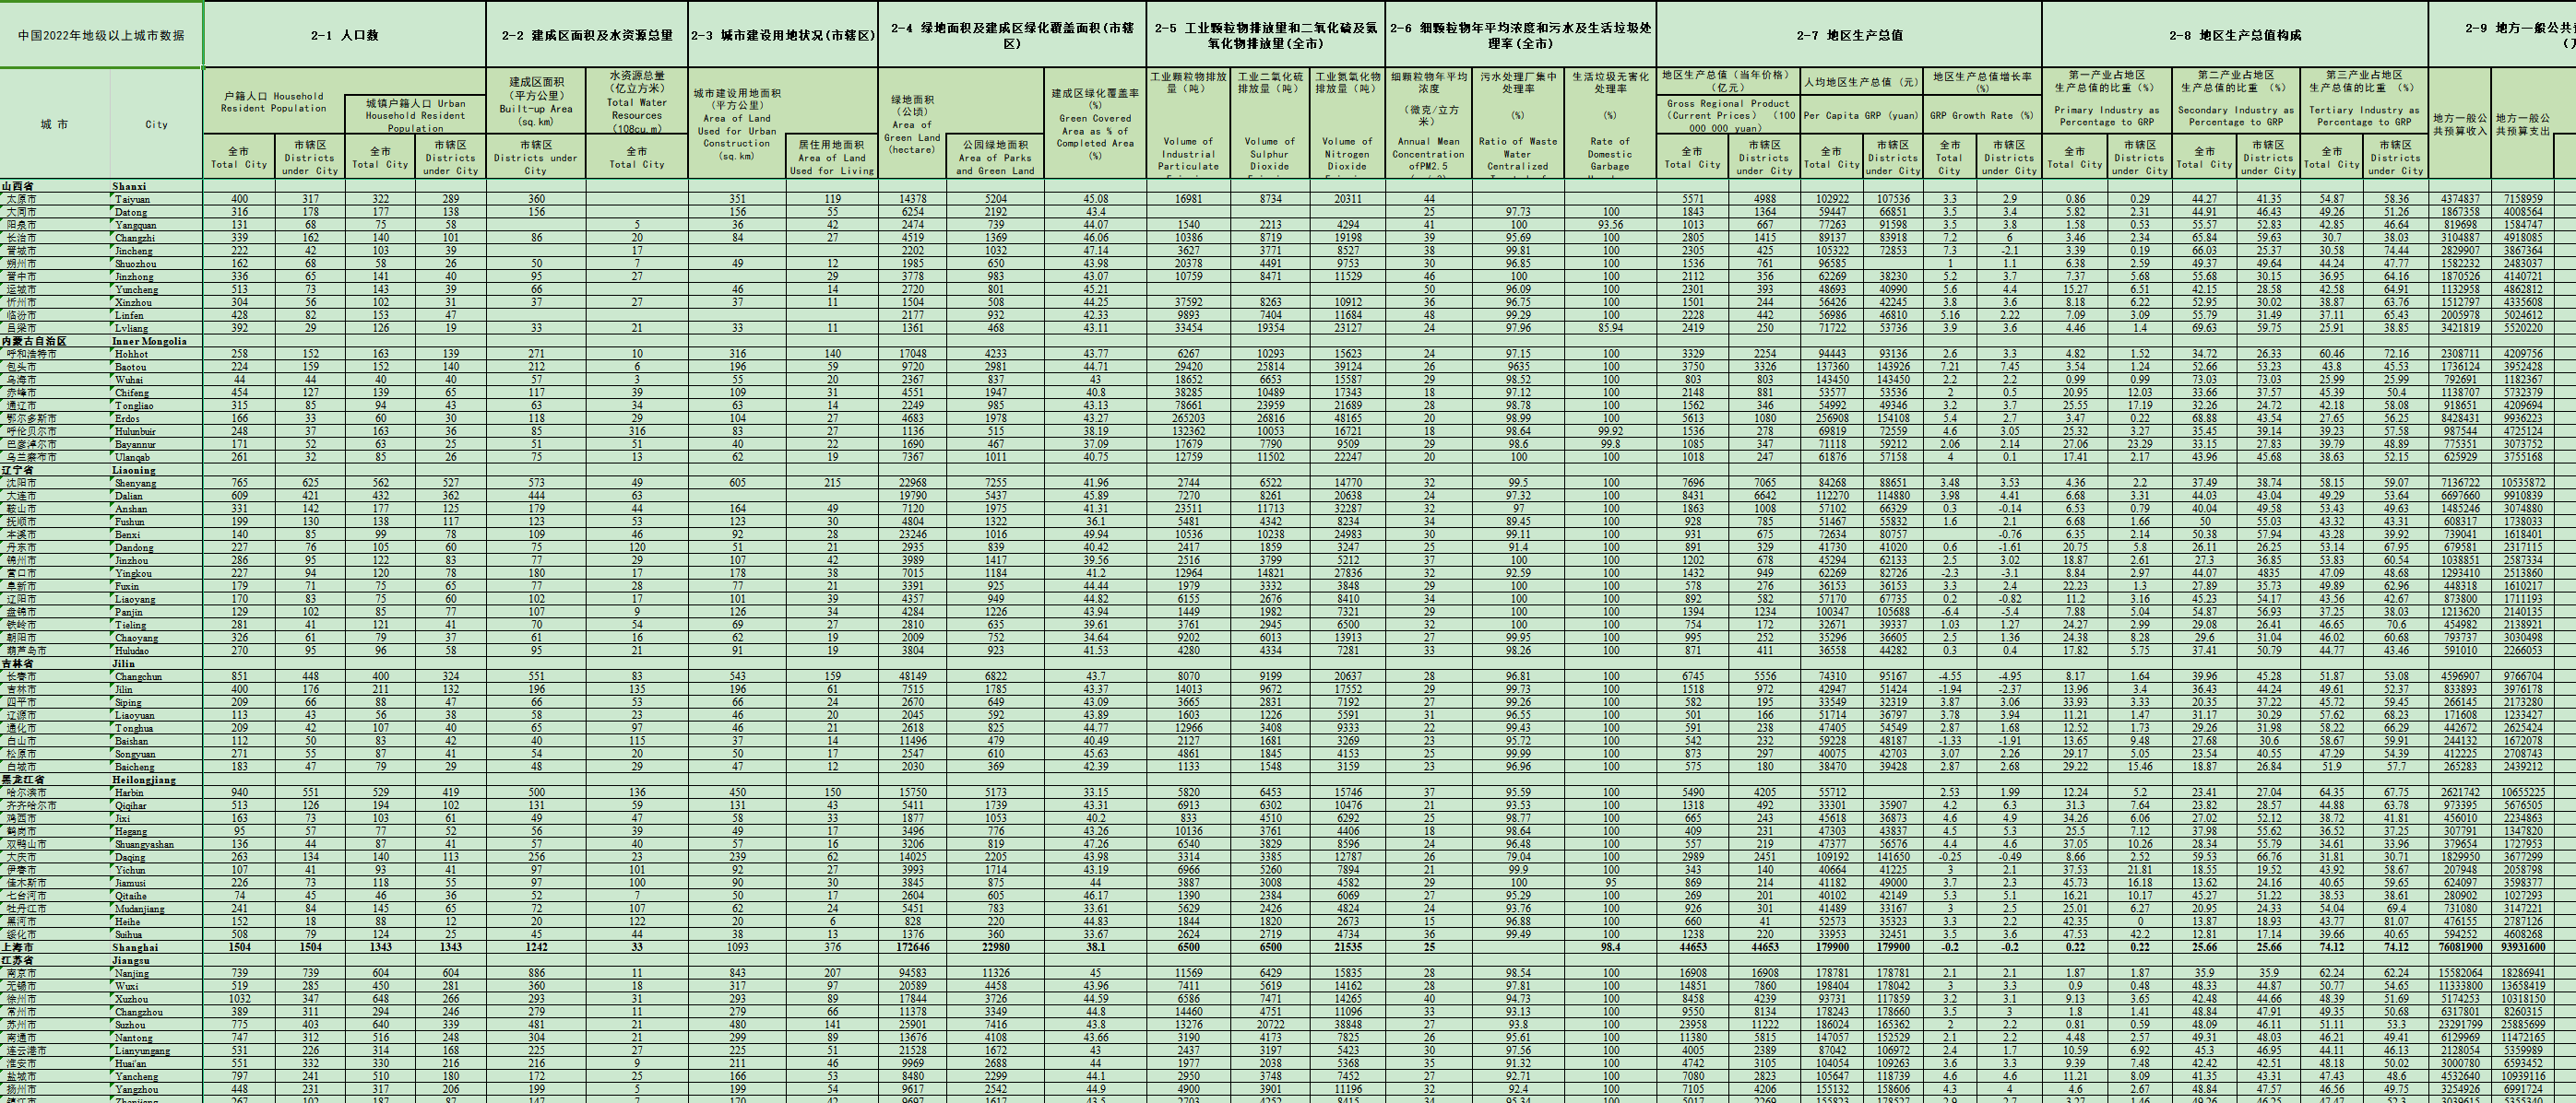Screen dimensions: 2576x1103
Task: Select the title cell 中国2022年地级以上城市数据
Action: pyautogui.click(x=101, y=35)
